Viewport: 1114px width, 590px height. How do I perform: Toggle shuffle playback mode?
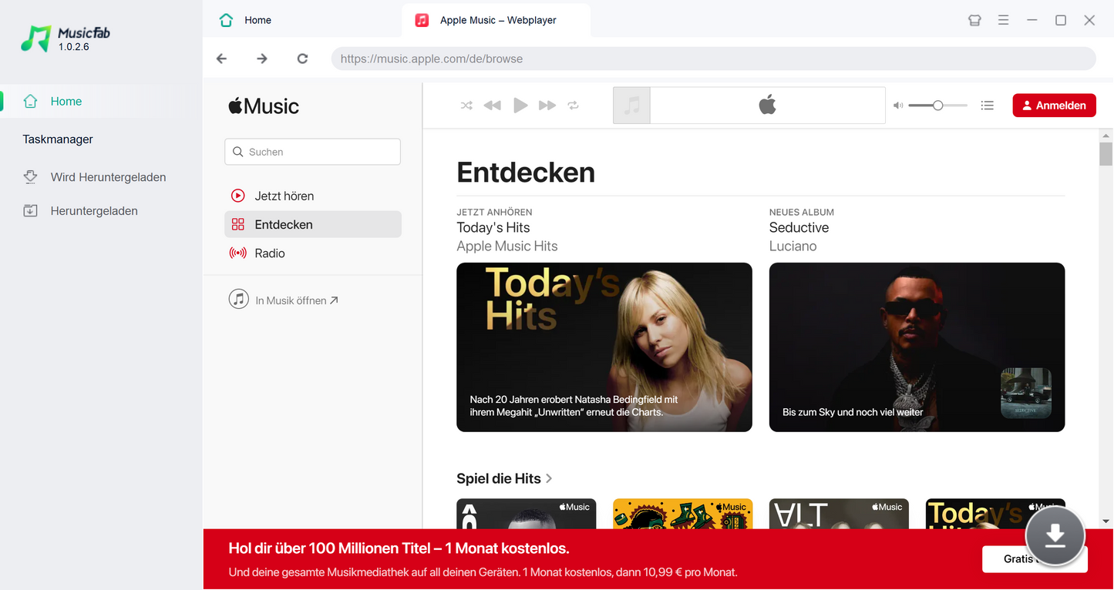click(466, 106)
